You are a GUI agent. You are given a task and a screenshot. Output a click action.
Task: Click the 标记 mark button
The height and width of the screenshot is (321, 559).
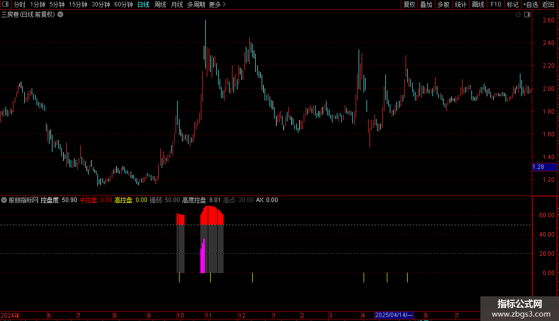pyautogui.click(x=512, y=4)
